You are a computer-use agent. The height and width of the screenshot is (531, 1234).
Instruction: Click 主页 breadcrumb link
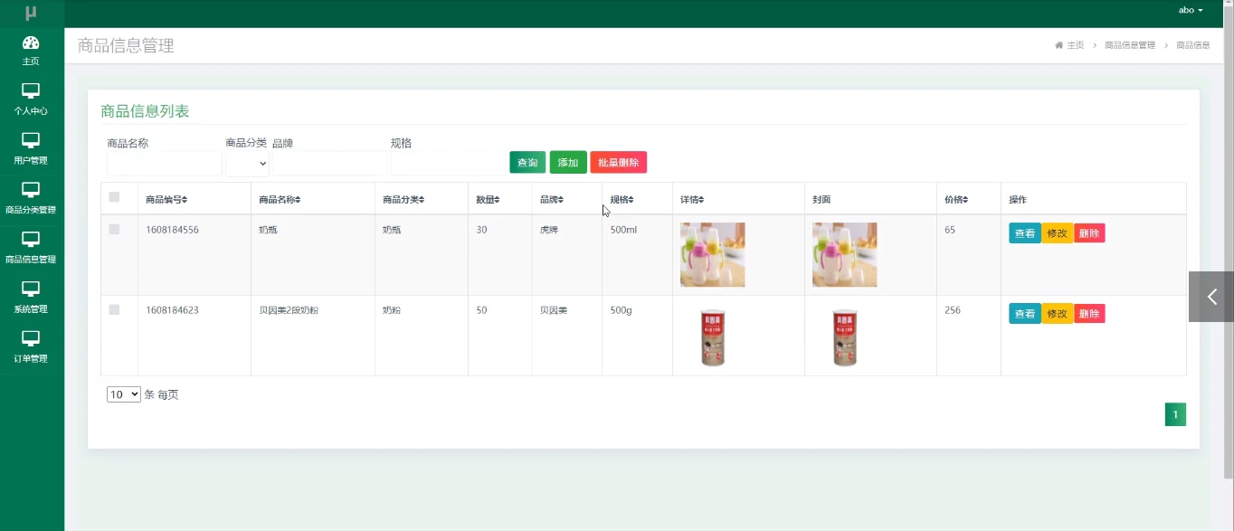[x=1075, y=45]
